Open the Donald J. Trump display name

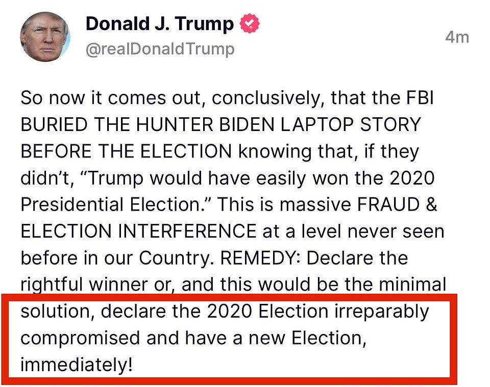tap(160, 24)
